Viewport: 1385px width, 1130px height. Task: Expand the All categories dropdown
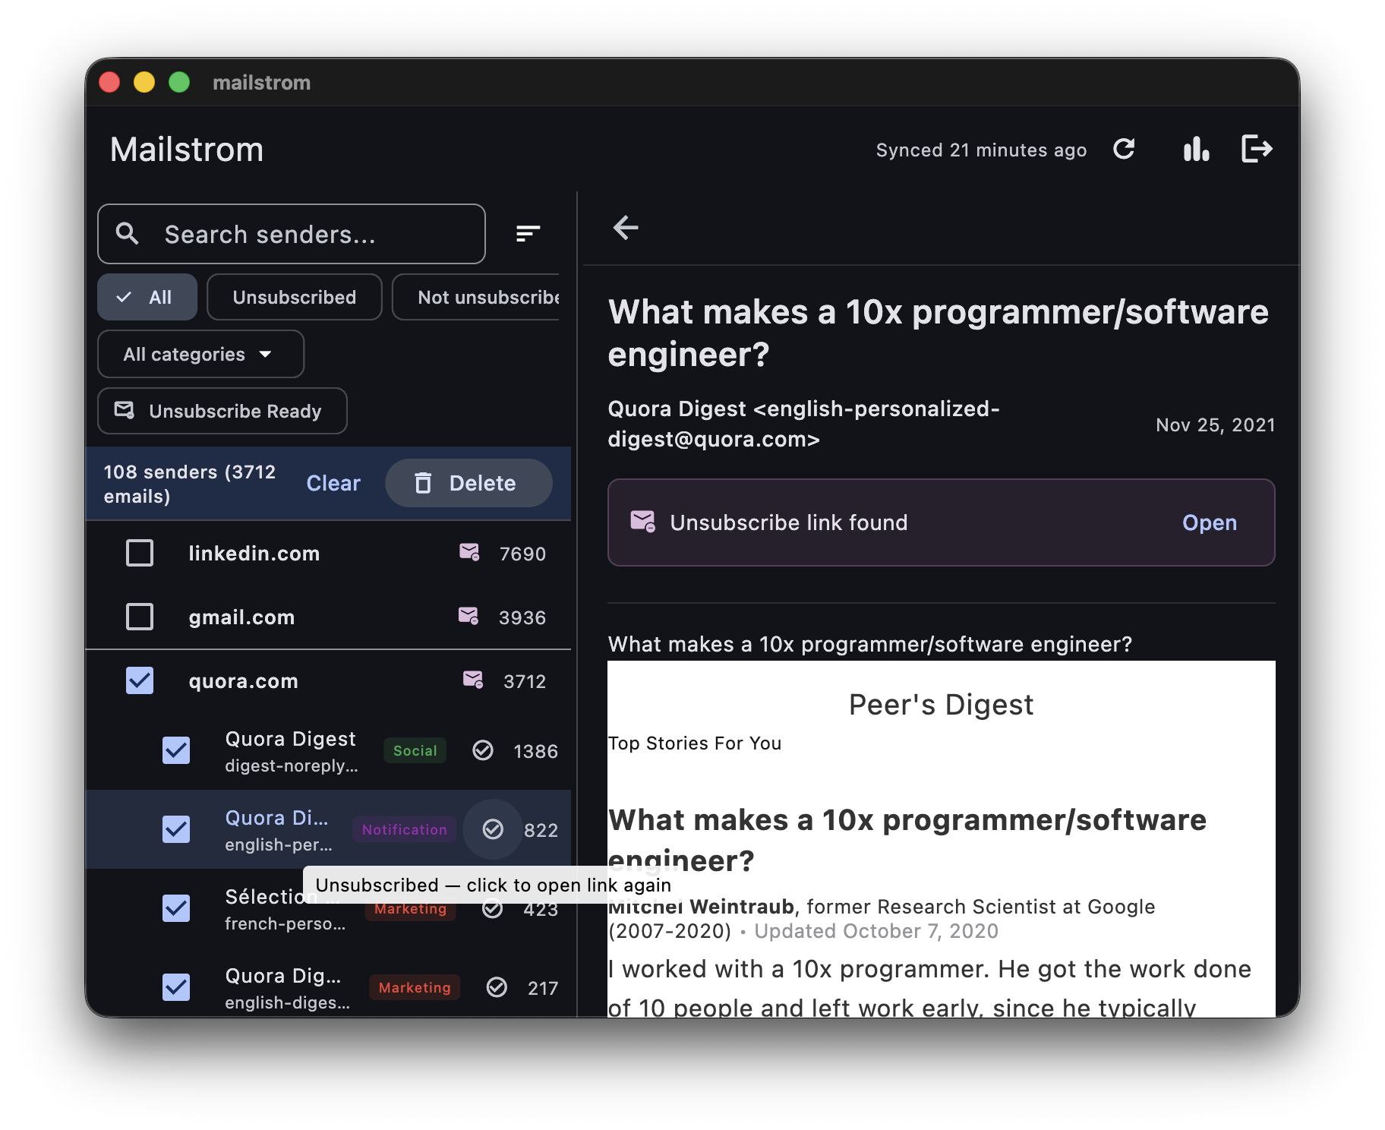[x=200, y=354]
